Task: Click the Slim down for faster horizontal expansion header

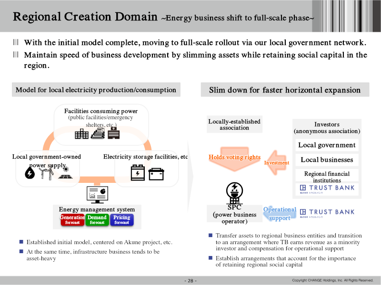Action: click(285, 90)
